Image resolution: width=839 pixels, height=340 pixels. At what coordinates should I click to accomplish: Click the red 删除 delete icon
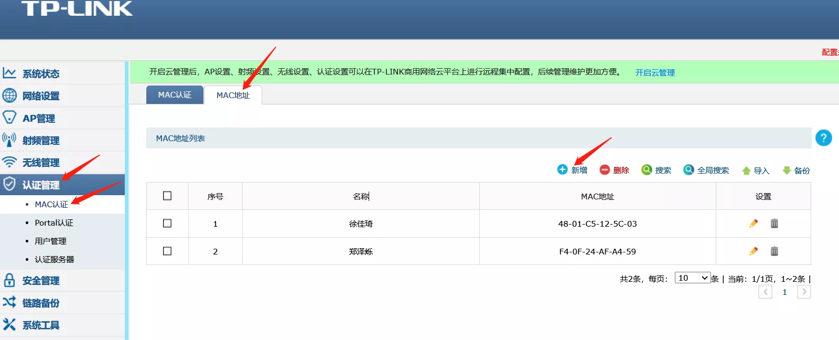(x=605, y=169)
